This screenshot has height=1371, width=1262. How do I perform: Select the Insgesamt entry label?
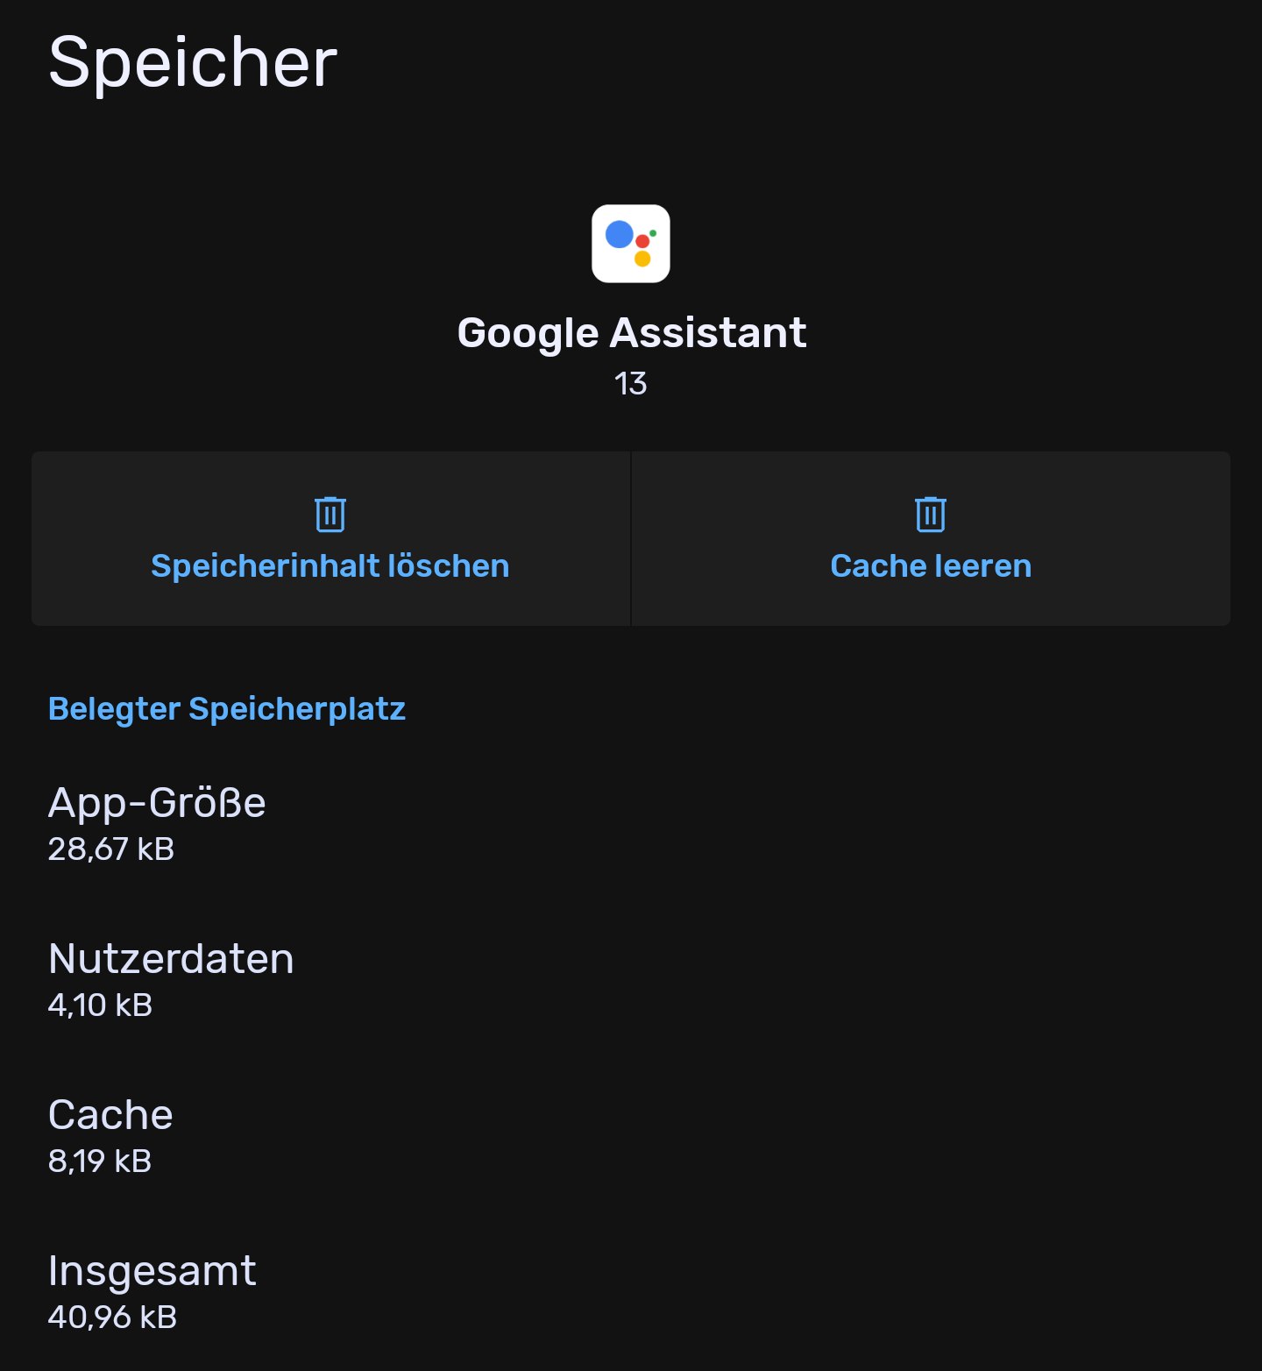(152, 1271)
